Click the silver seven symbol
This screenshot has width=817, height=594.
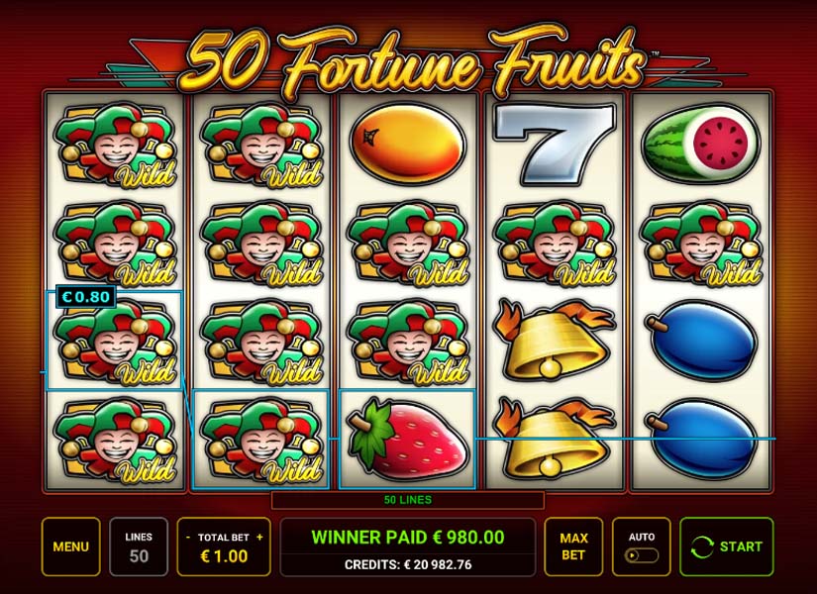(x=556, y=145)
